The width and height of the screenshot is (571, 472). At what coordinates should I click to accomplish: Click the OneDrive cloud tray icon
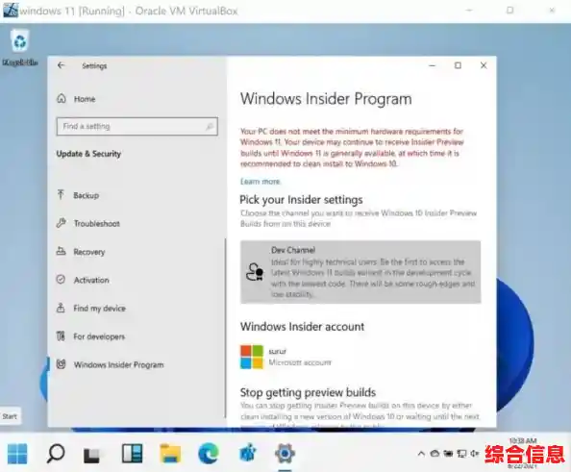(x=434, y=454)
